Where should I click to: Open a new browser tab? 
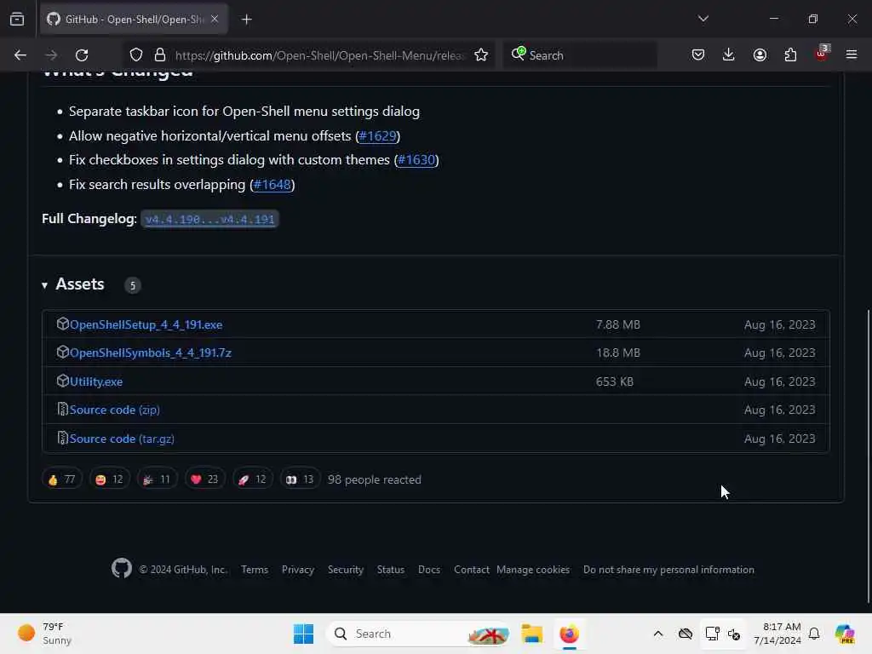point(246,20)
